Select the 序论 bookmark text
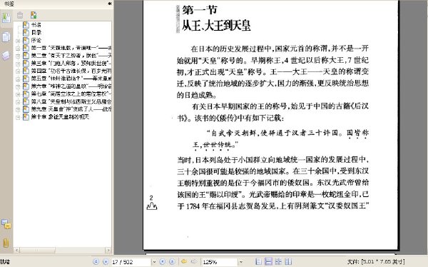The width and height of the screenshot is (428, 267). click(36, 41)
